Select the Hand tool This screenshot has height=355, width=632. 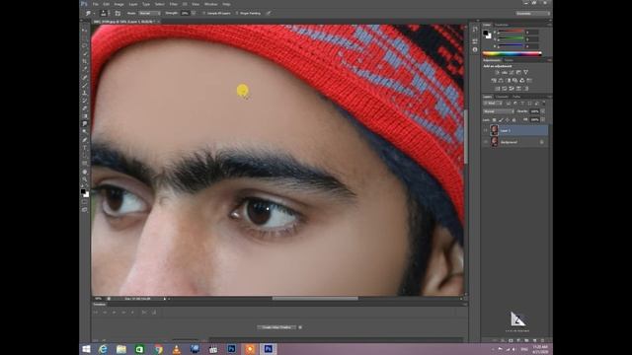coord(85,172)
